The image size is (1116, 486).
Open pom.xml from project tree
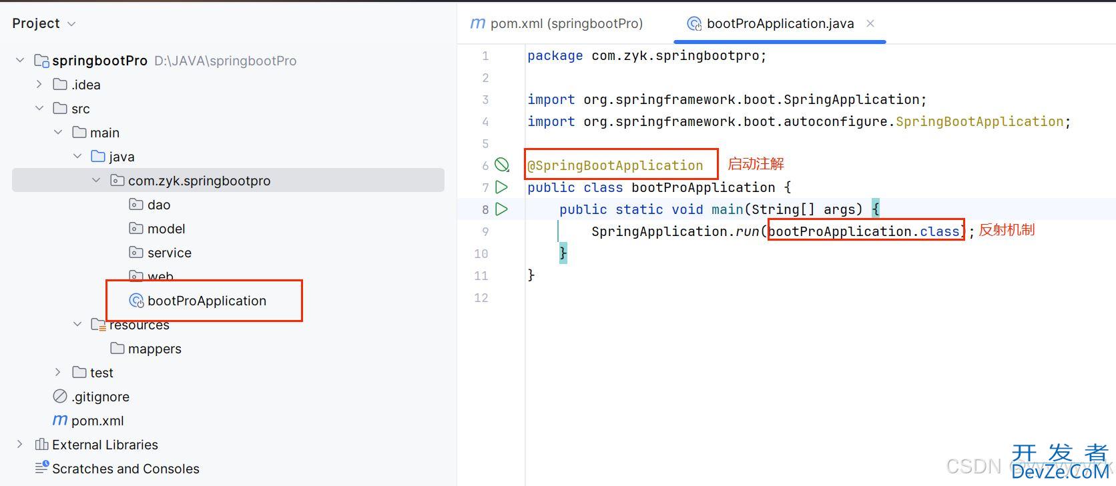click(97, 421)
